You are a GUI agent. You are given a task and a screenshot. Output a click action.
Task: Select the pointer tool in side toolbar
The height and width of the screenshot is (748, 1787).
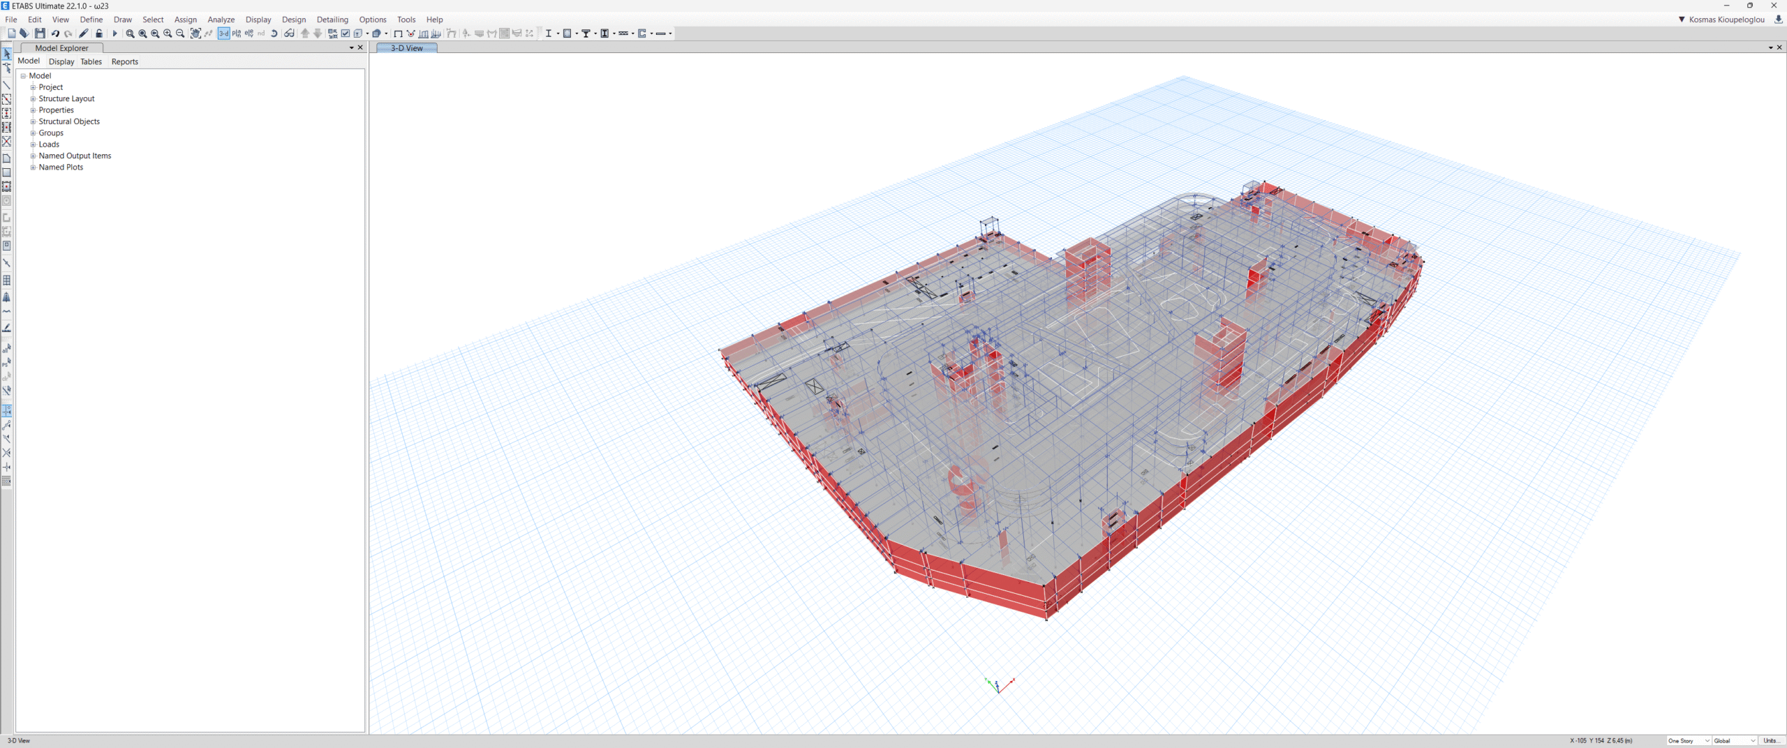(x=7, y=54)
